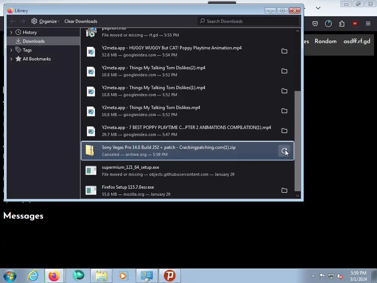This screenshot has height=283, width=377.
Task: Select supermium_121_64_setup.exe download entry
Action: [187, 171]
